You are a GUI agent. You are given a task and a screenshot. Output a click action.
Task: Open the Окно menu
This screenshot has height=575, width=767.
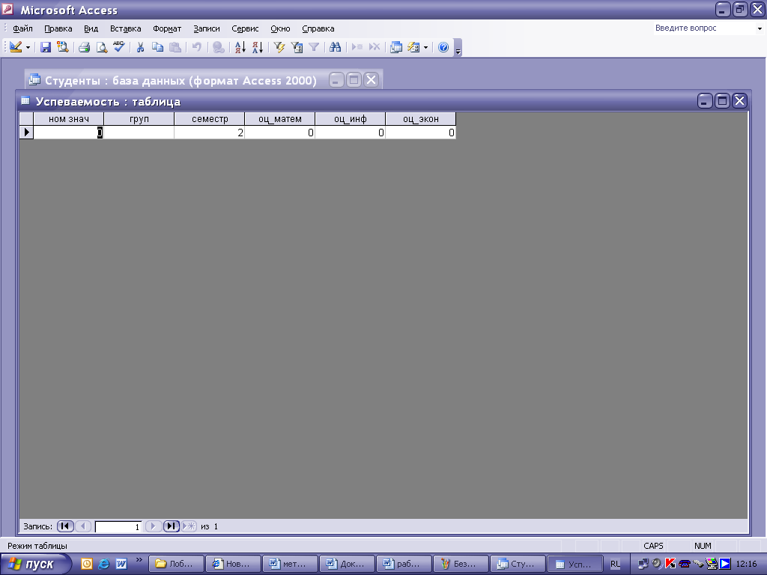click(x=280, y=28)
